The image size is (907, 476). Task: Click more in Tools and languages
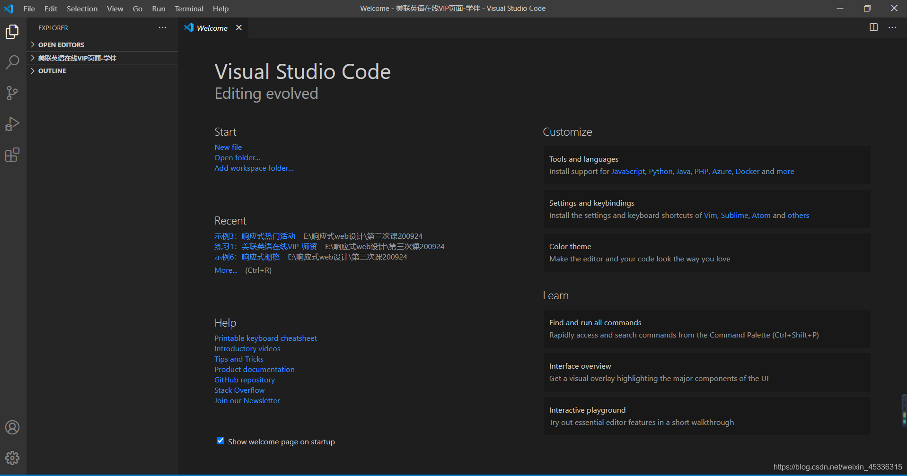point(785,171)
